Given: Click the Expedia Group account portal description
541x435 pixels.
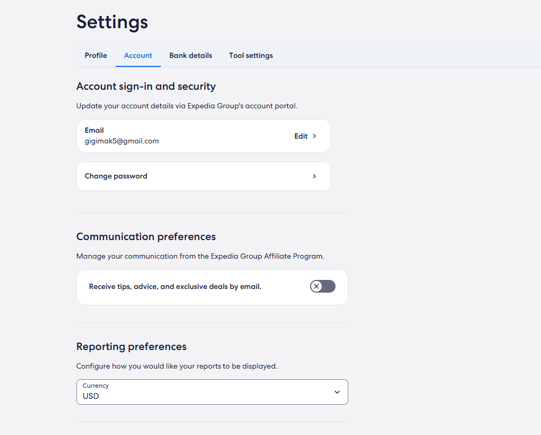Looking at the screenshot, I should (187, 106).
